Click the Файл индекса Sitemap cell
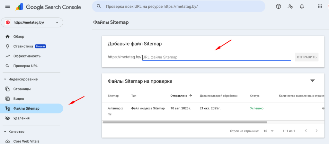Screen dimensions: 329x144 148,108
